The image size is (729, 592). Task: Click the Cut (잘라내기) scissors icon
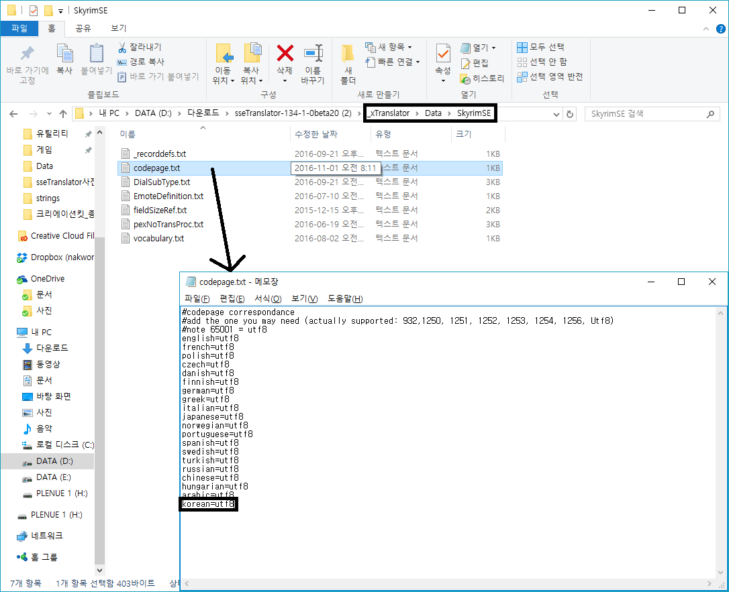tap(123, 48)
